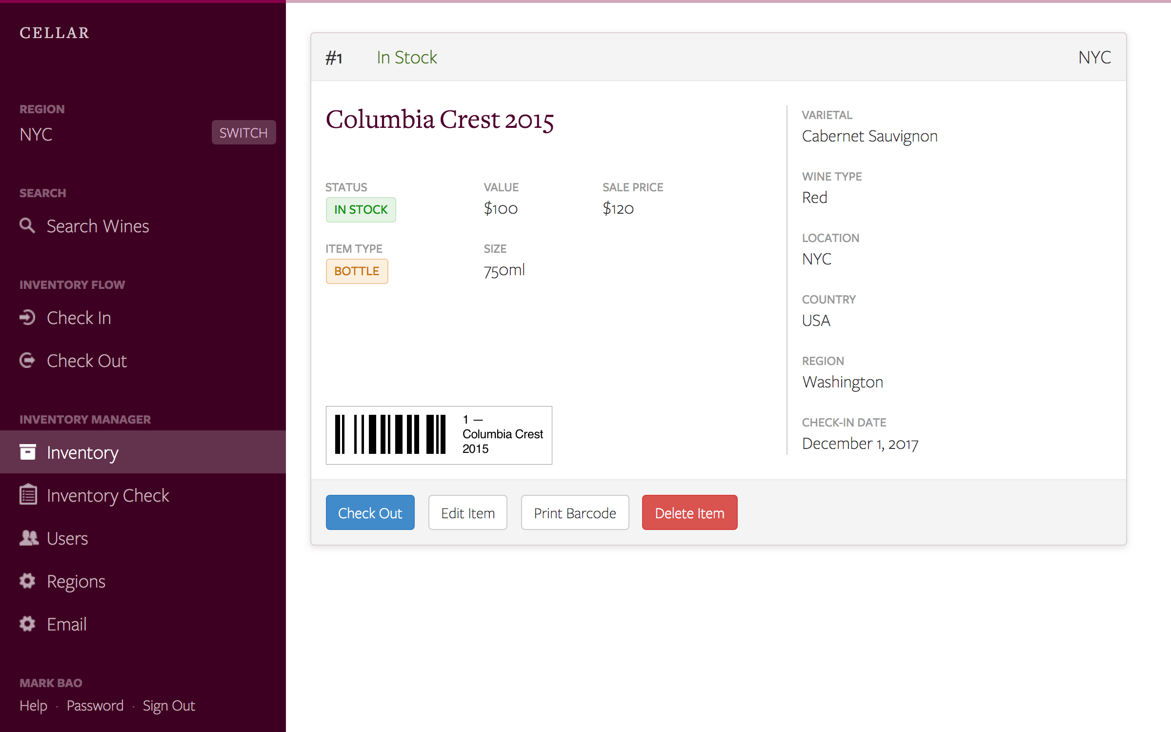1171x732 pixels.
Task: Click the 750ml size value
Action: coord(504,270)
